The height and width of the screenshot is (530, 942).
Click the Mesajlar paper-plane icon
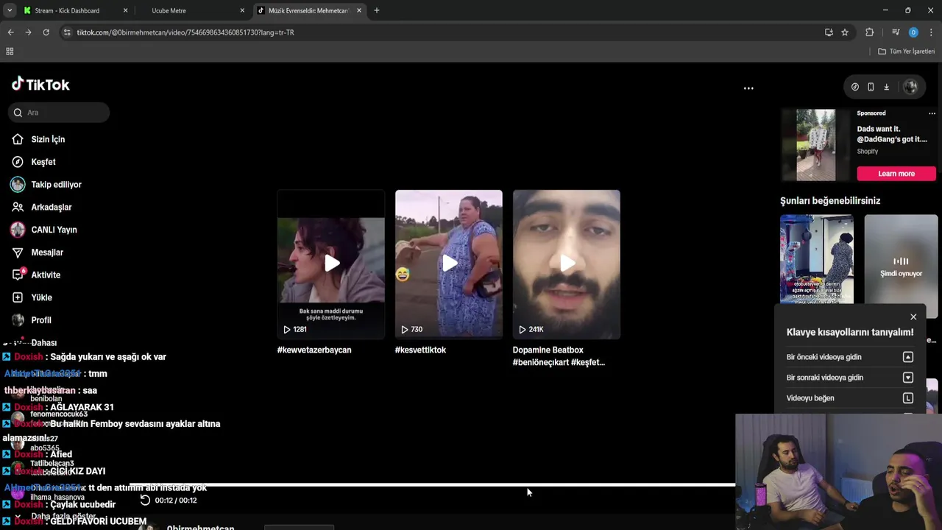pyautogui.click(x=18, y=252)
